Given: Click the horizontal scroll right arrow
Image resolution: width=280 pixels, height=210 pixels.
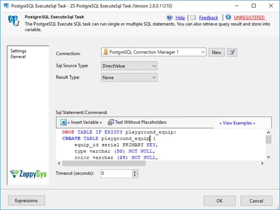Looking at the screenshot, I should point(262,163).
